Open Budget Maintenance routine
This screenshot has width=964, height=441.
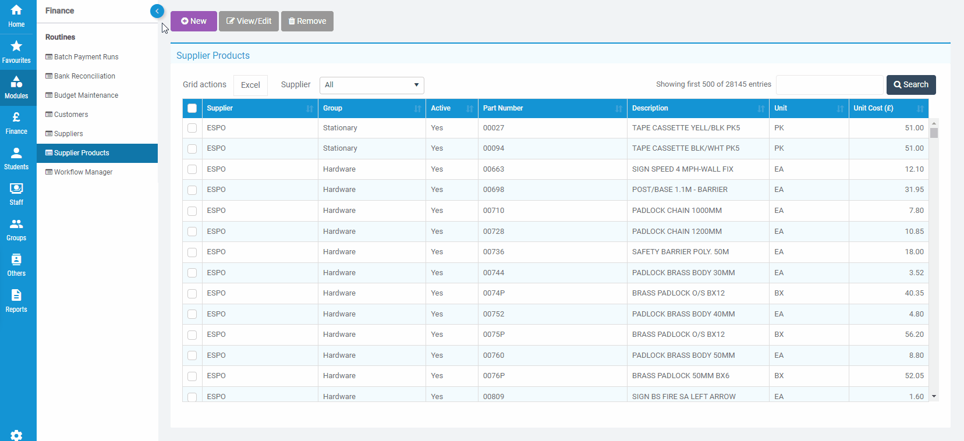(97, 95)
